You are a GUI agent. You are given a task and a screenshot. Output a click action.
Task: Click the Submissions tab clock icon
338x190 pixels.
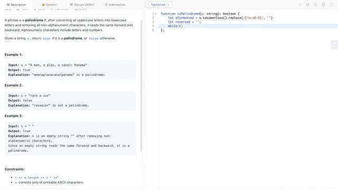tap(106, 5)
